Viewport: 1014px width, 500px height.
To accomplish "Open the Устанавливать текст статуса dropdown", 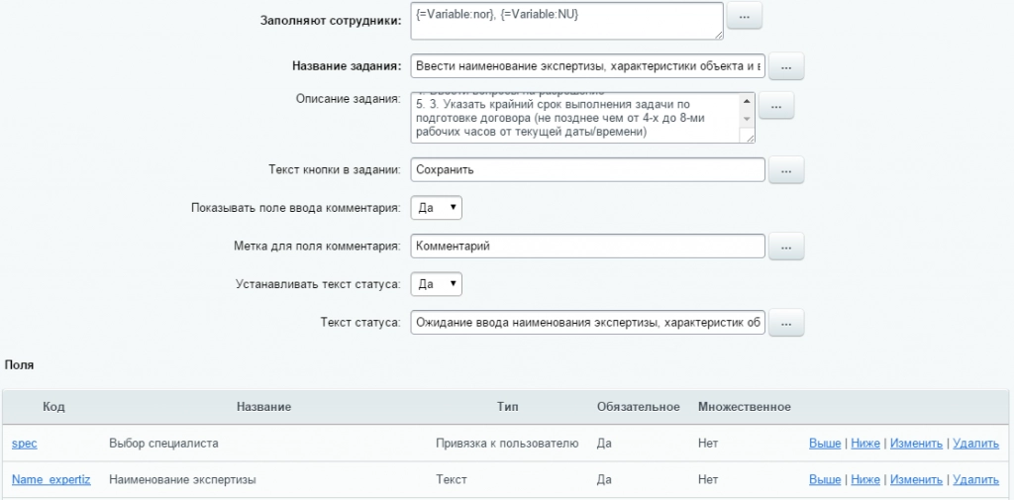I will 436,284.
